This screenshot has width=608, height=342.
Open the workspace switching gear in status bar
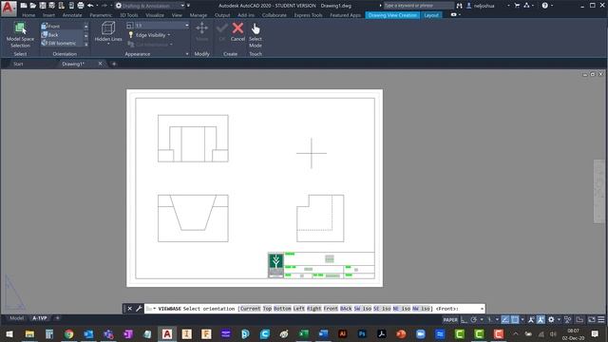551,319
